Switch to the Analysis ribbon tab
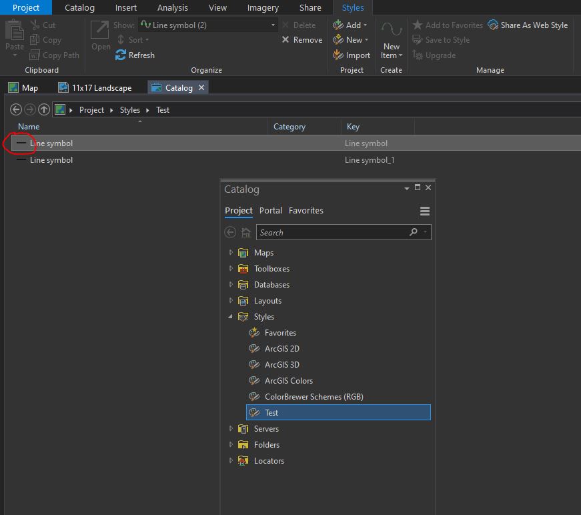581x515 pixels. (x=172, y=7)
